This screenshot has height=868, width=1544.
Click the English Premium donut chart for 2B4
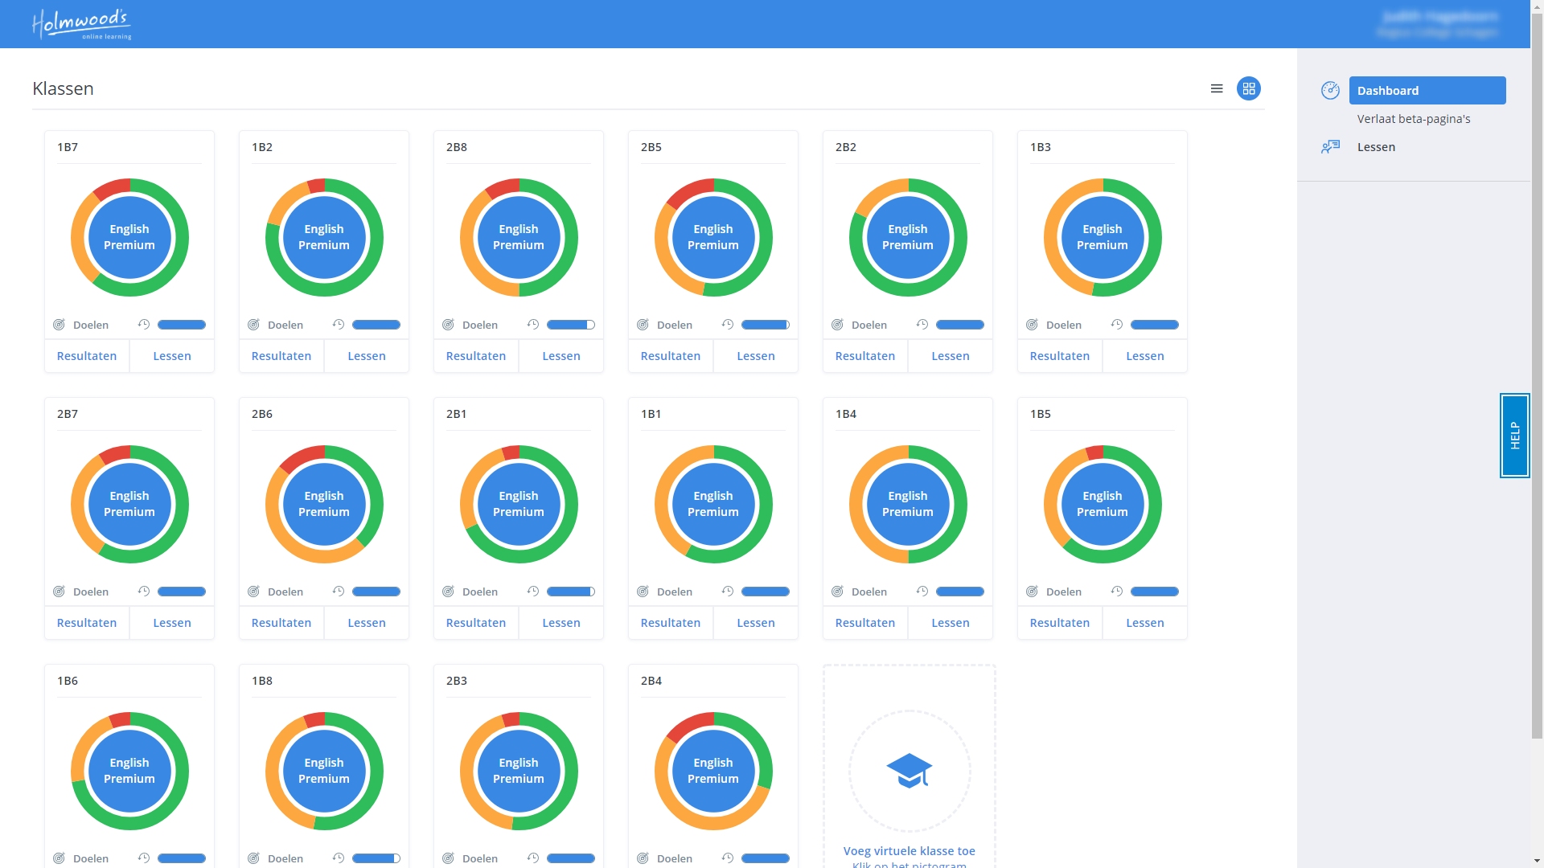(x=713, y=771)
